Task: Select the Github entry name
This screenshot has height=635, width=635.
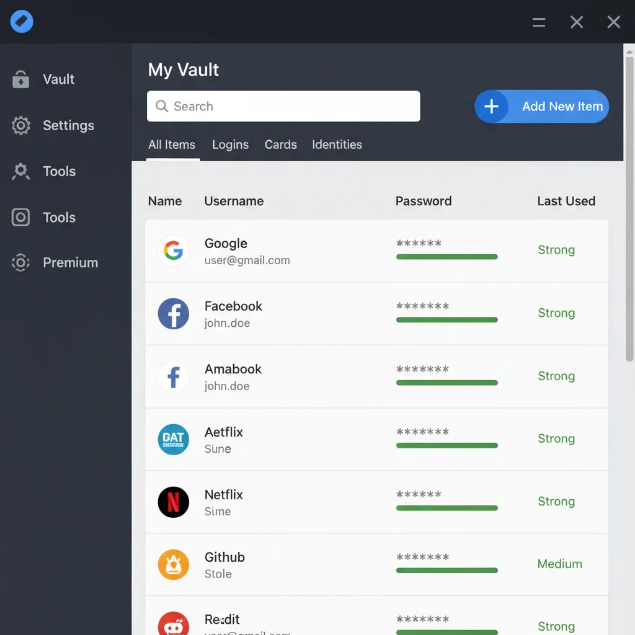Action: coord(224,557)
